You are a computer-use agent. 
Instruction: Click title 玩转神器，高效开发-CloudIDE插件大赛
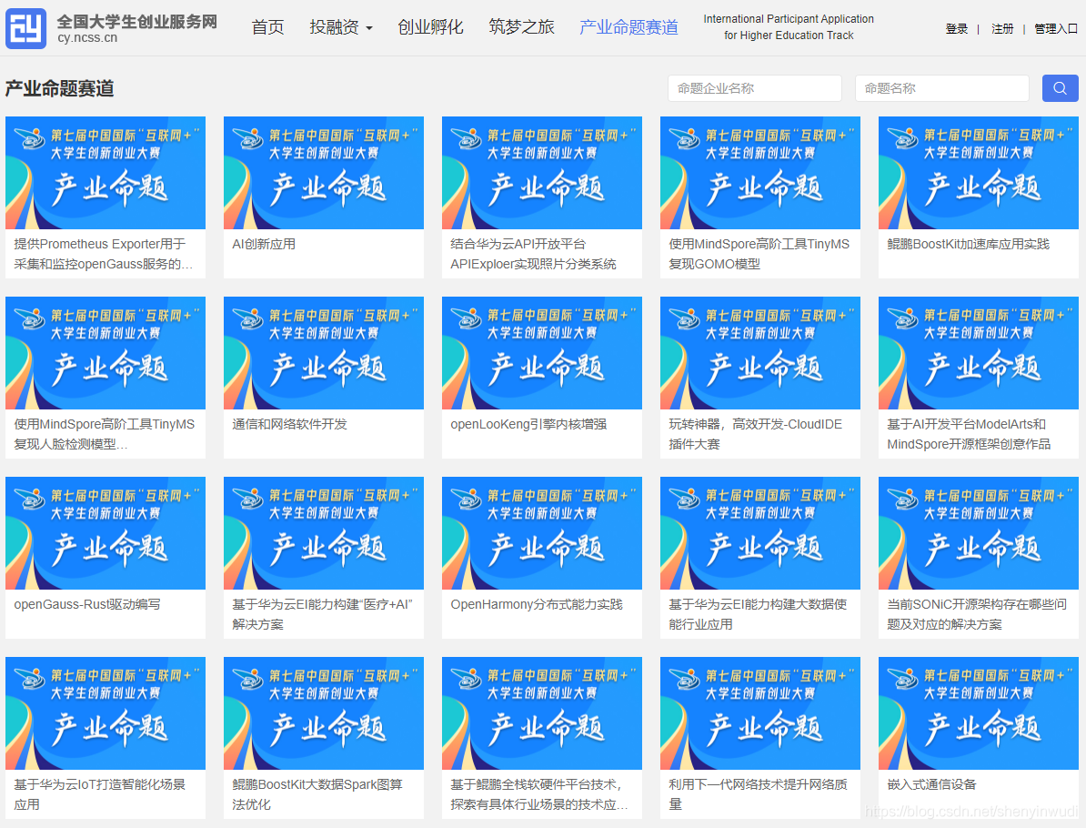756,434
